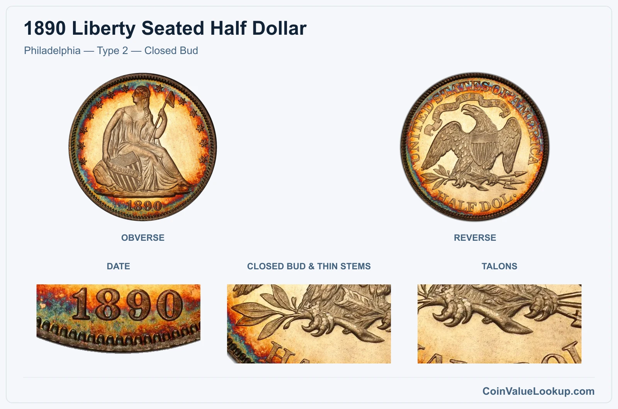The image size is (618, 409).
Task: Click the CoinValueLookup.com link
Action: click(538, 391)
